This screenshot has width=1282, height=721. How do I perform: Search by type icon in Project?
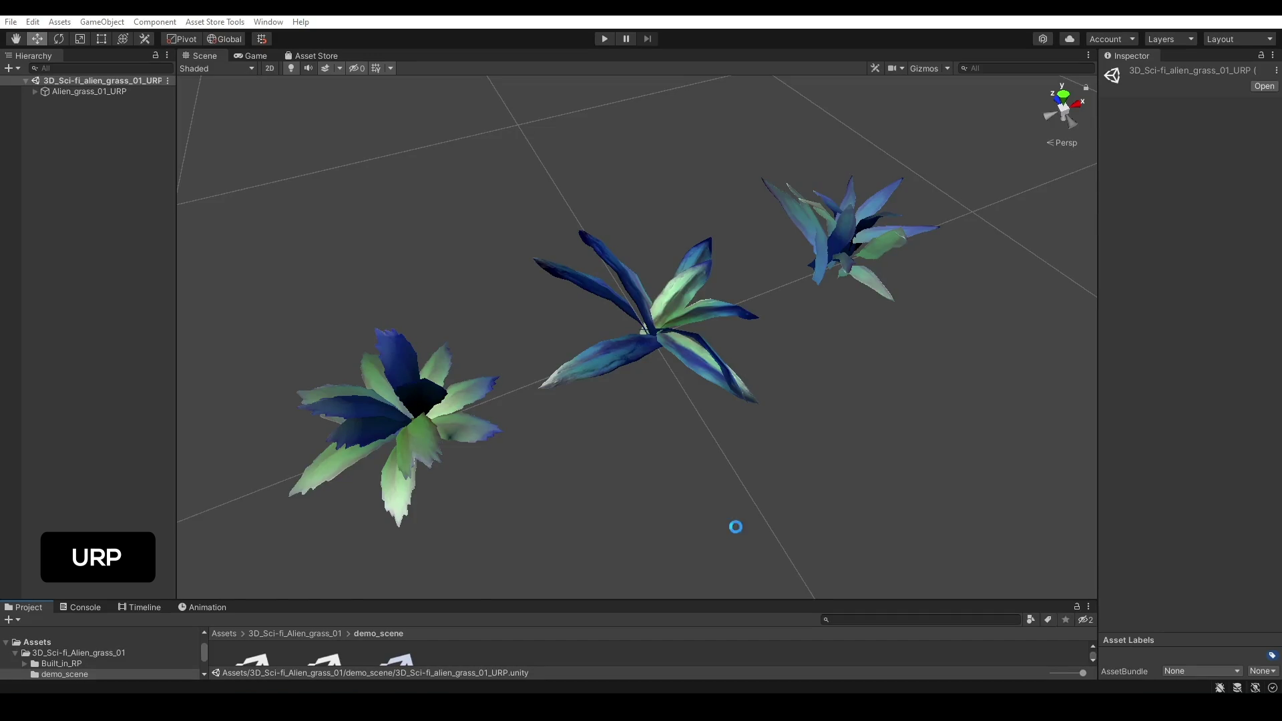[x=1031, y=620]
